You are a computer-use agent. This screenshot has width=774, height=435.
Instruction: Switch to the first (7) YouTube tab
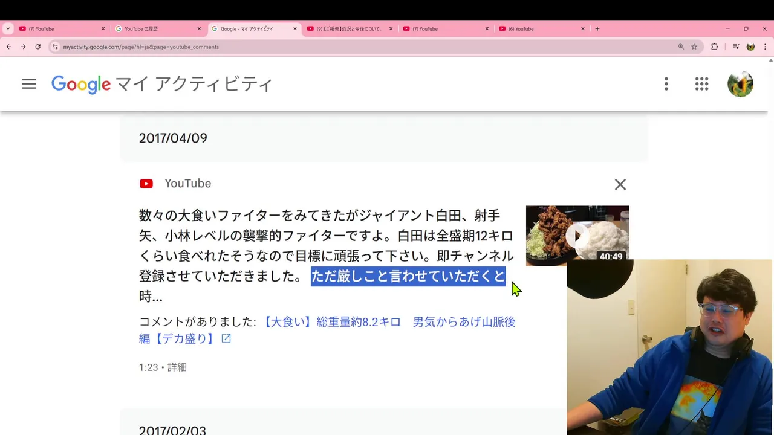click(62, 28)
